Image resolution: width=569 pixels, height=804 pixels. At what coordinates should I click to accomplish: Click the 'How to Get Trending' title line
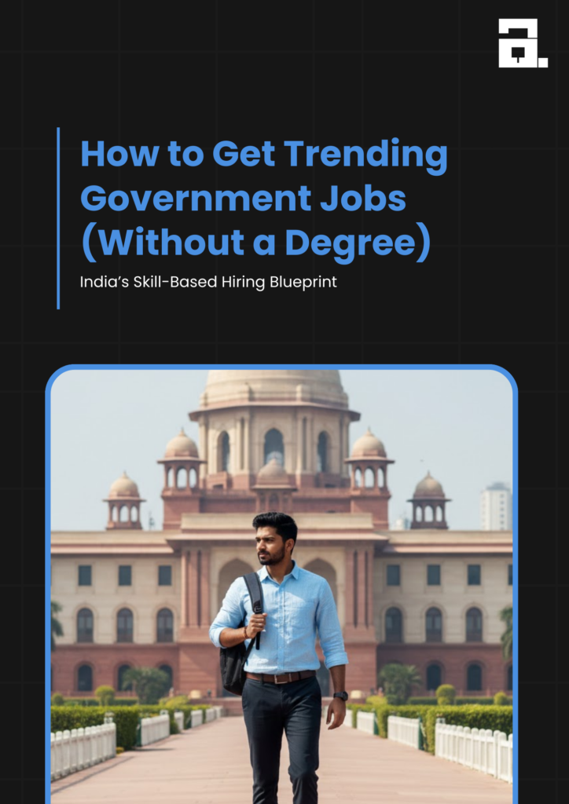264,156
